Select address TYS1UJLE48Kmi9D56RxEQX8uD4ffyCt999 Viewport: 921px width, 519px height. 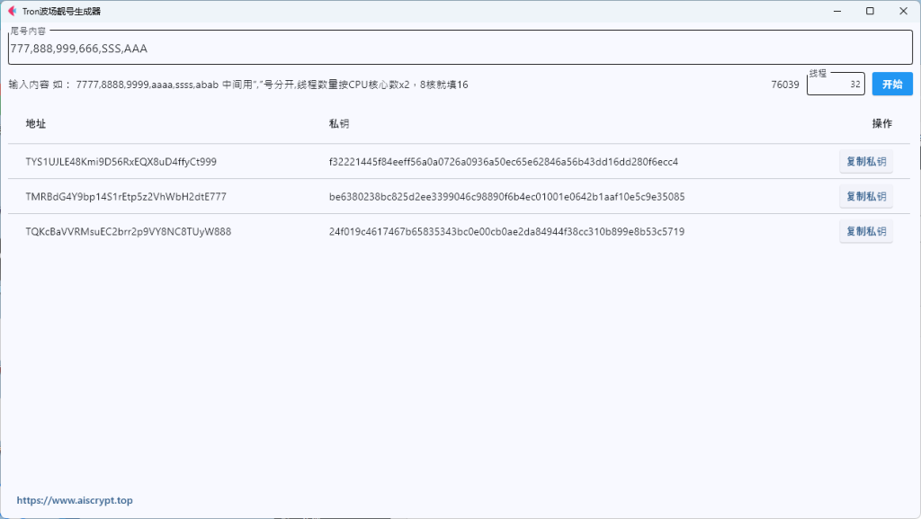(x=121, y=161)
